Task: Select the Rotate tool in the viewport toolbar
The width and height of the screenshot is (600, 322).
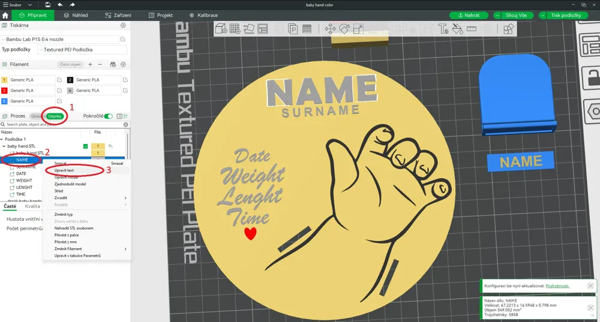Action: (x=344, y=28)
